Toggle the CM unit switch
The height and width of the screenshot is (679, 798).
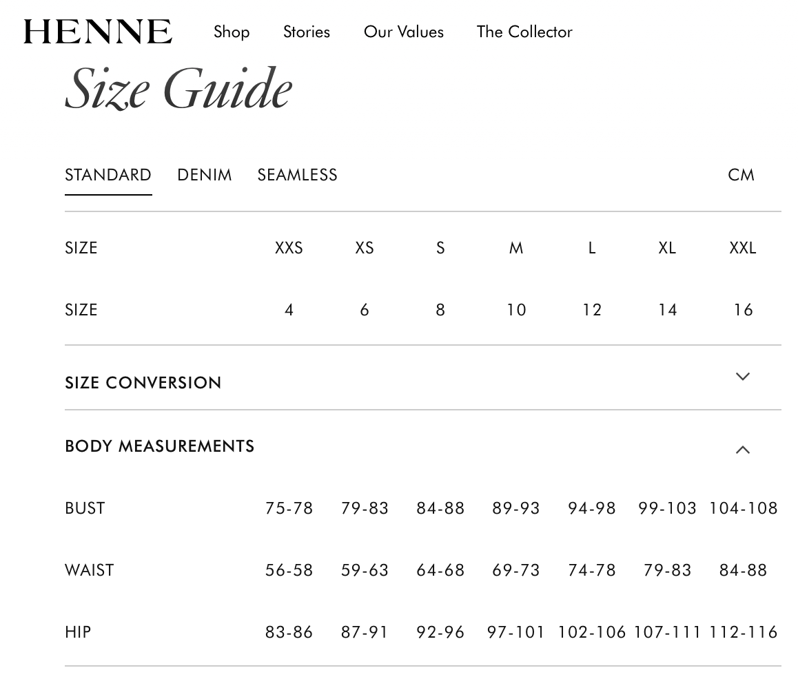click(741, 175)
